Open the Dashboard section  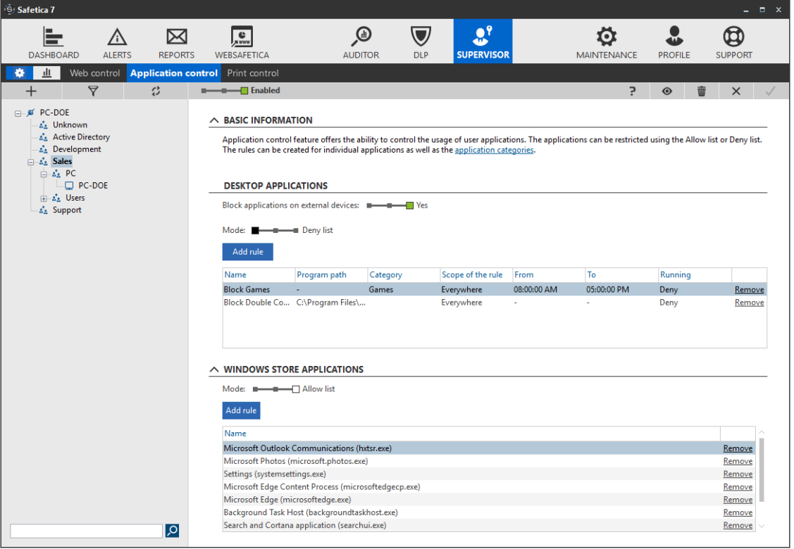point(54,42)
